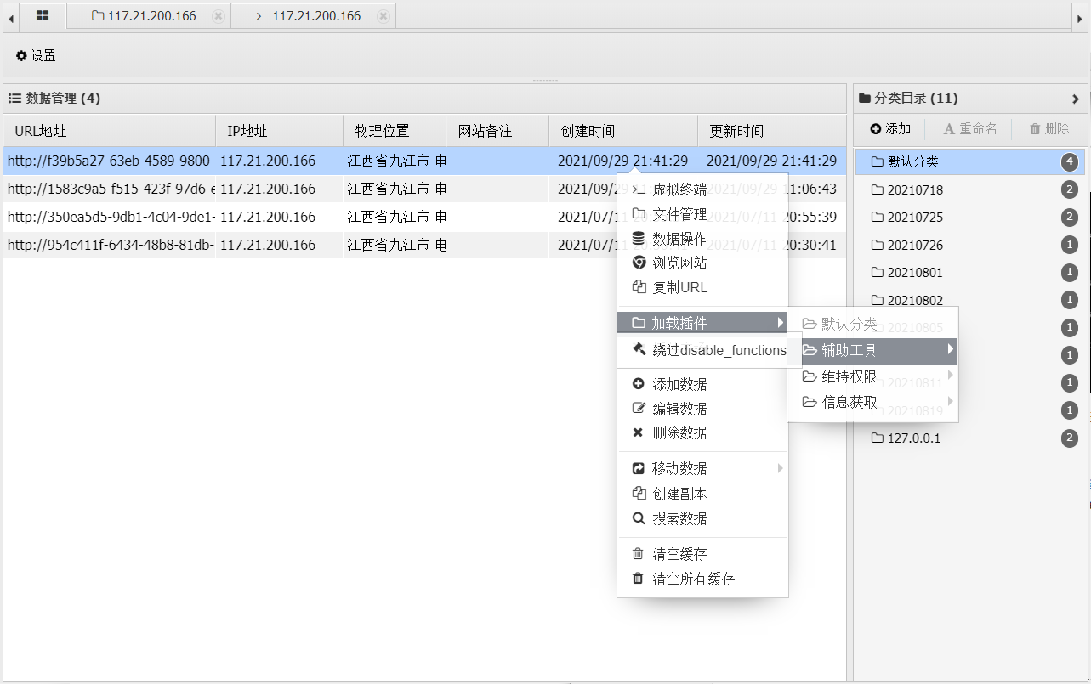Expand the 加载插件 submenu arrow
This screenshot has width=1091, height=684.
(x=780, y=323)
